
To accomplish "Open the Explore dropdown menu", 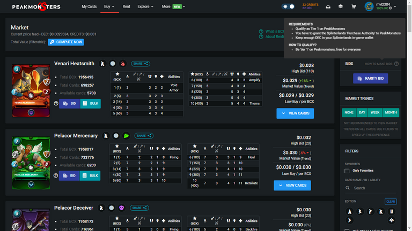I will coord(145,6).
